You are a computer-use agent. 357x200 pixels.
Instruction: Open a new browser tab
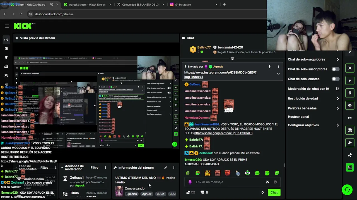point(224,4)
